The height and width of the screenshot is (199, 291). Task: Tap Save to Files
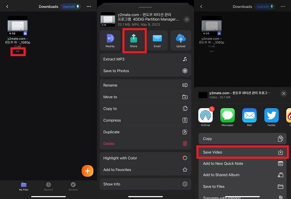pyautogui.click(x=243, y=186)
